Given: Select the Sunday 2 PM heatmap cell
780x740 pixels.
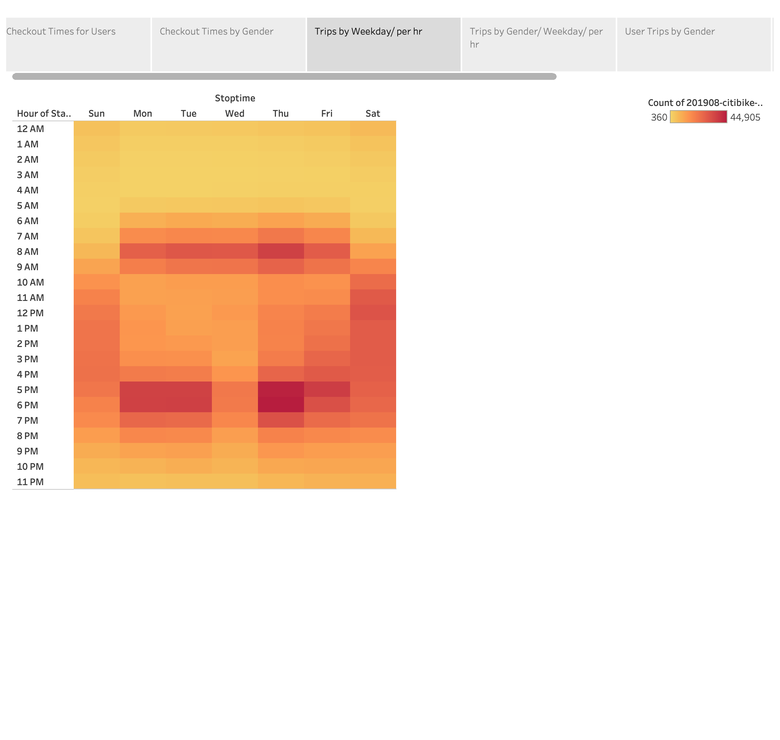Looking at the screenshot, I should coord(97,344).
